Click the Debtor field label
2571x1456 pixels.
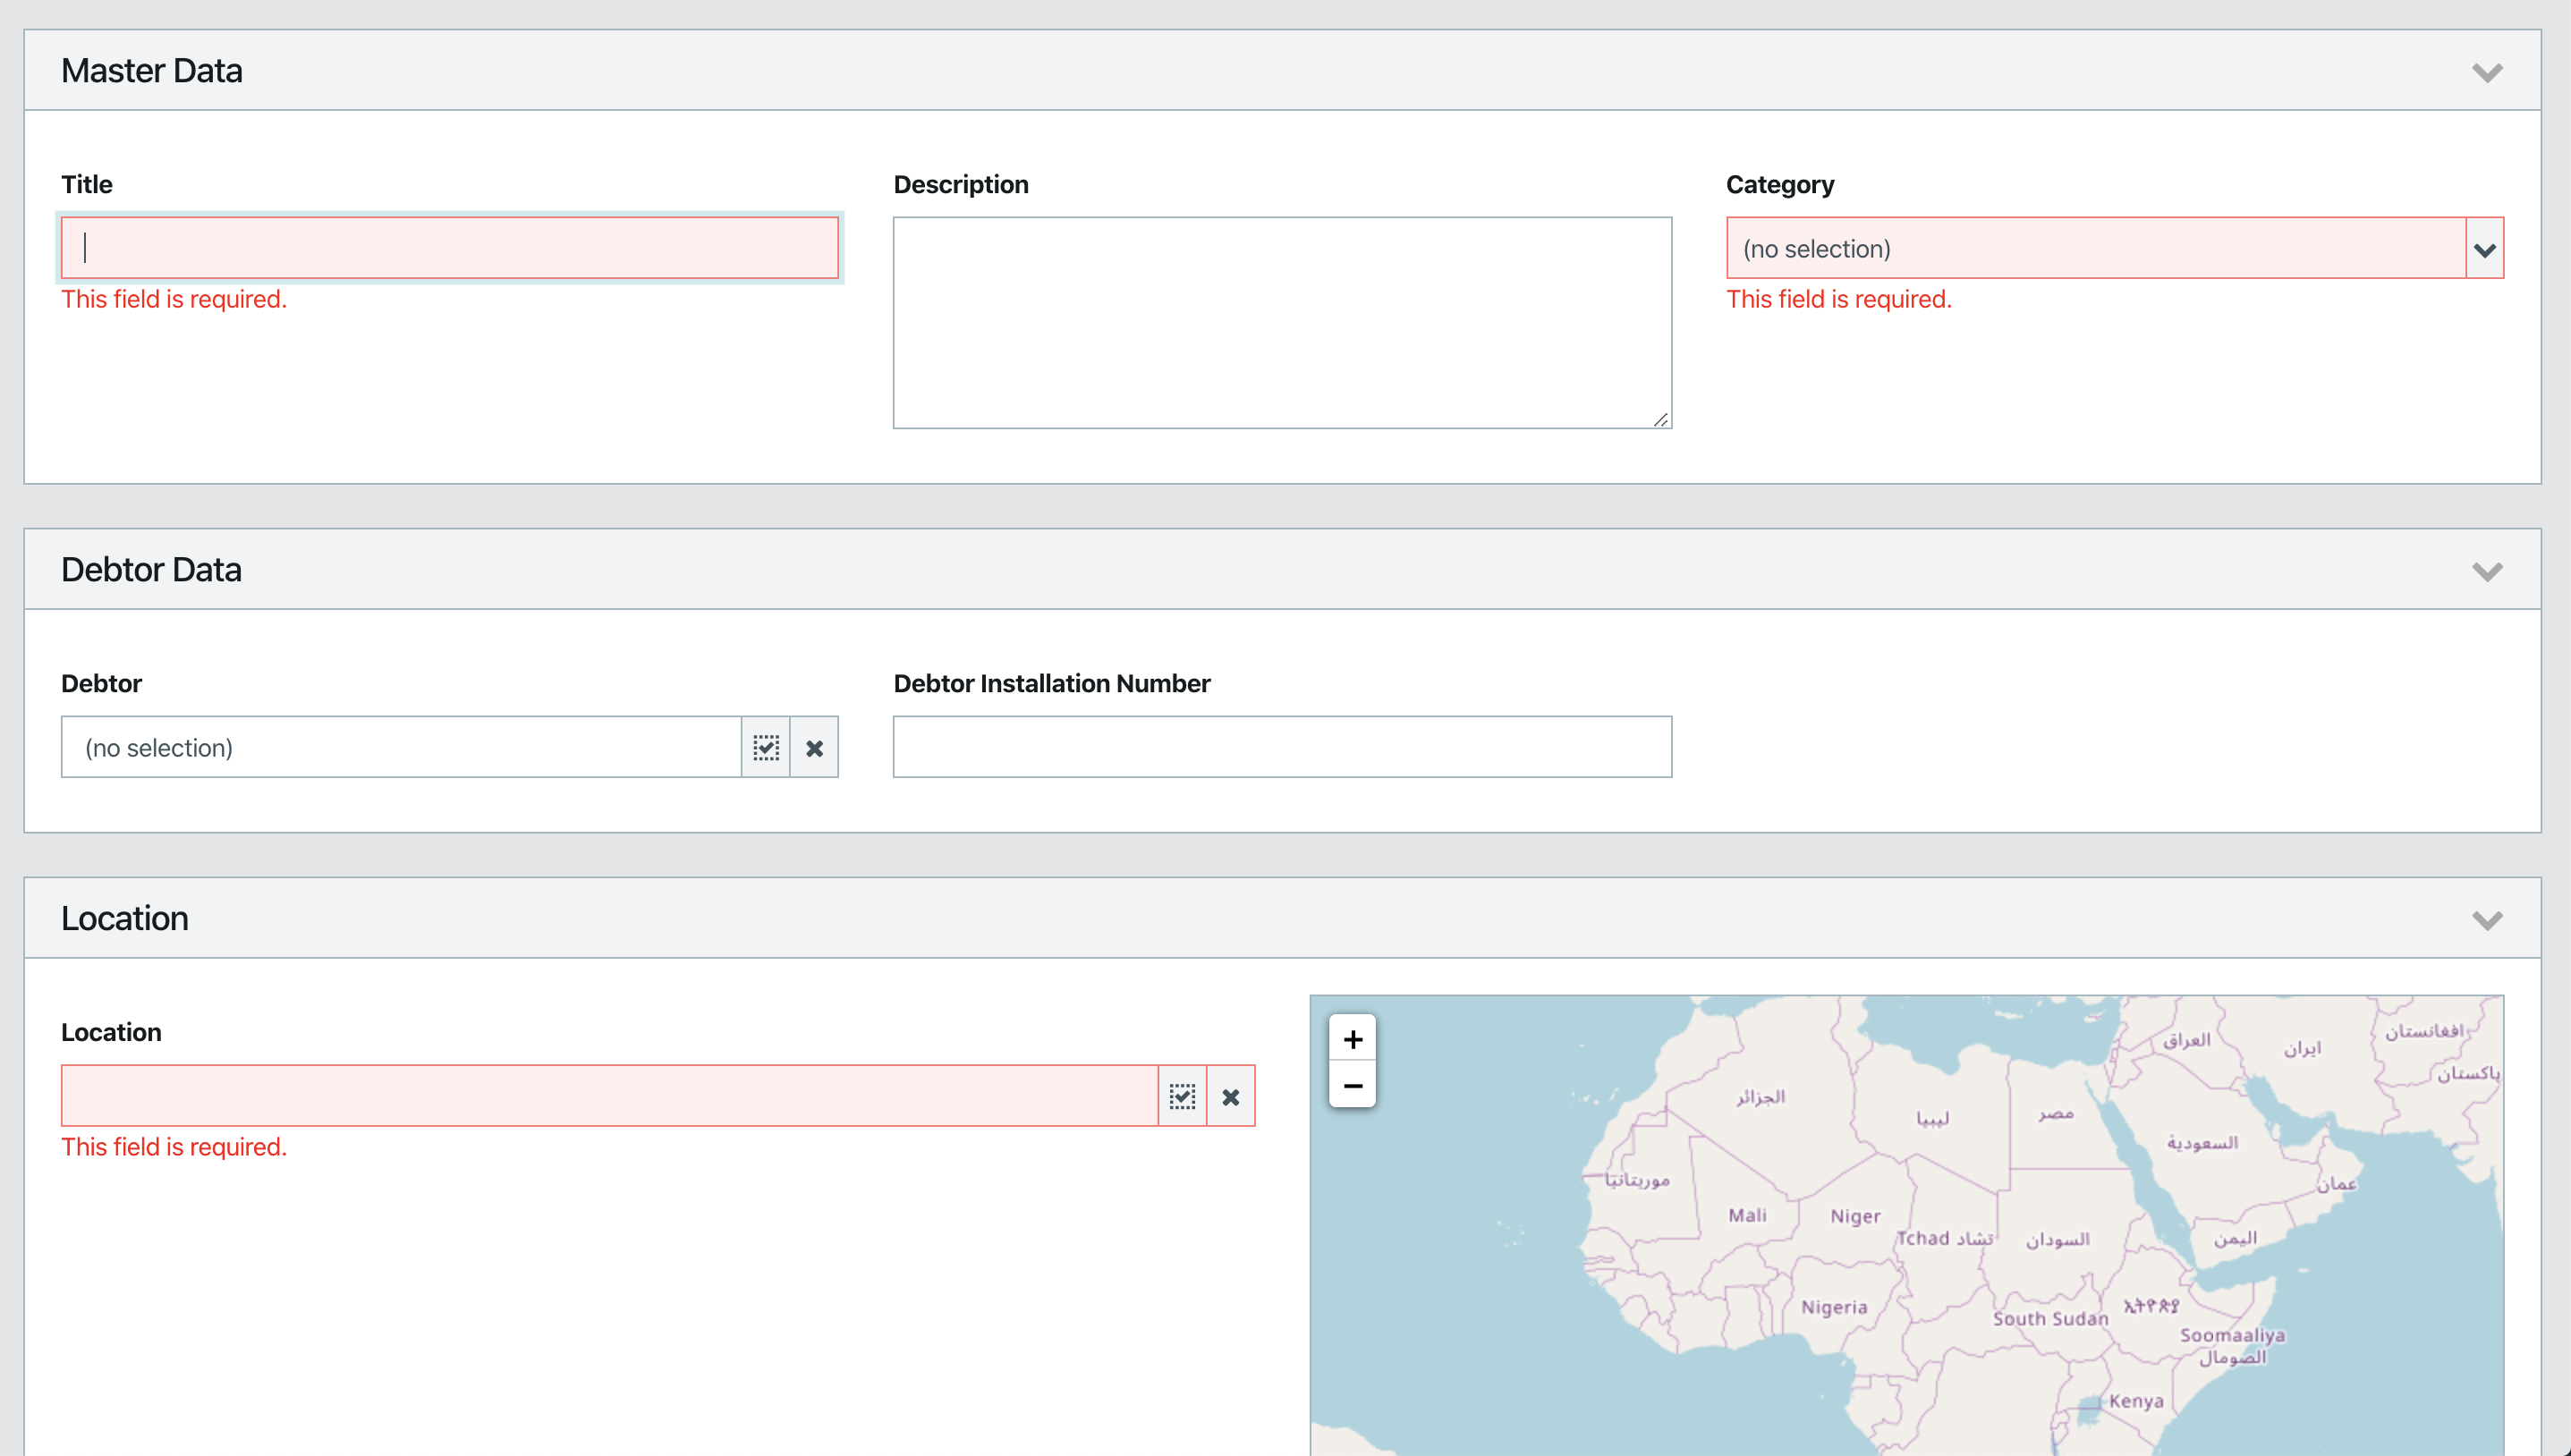[x=102, y=683]
